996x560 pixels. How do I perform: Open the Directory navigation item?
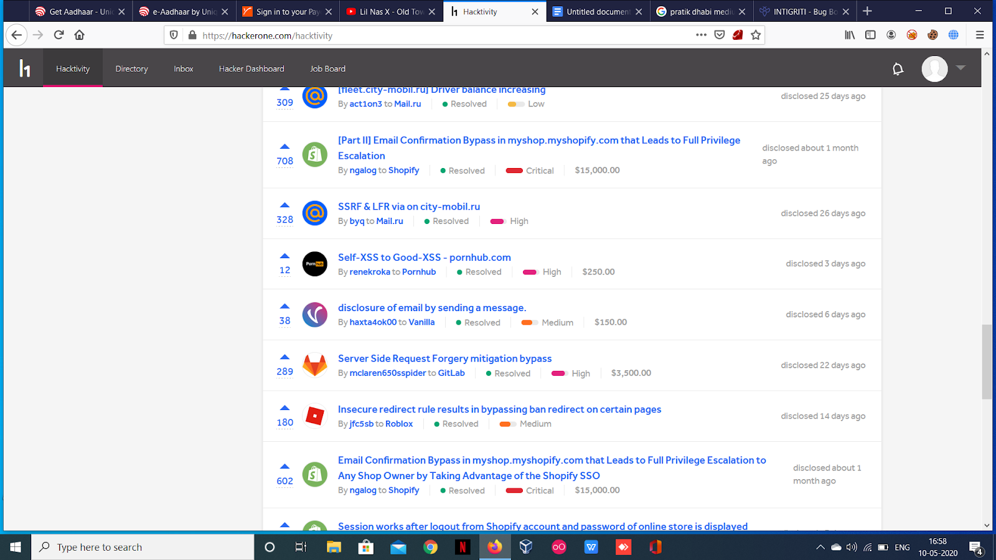point(131,68)
